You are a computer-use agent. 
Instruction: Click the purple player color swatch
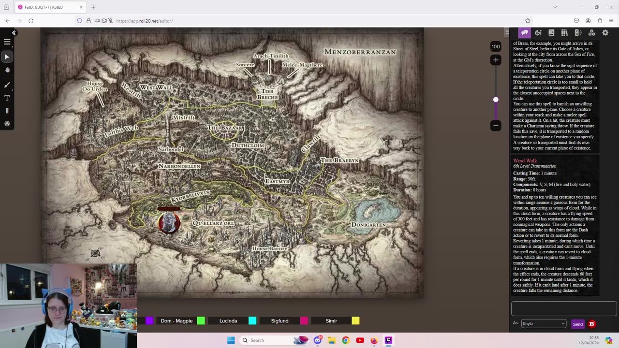tap(149, 321)
